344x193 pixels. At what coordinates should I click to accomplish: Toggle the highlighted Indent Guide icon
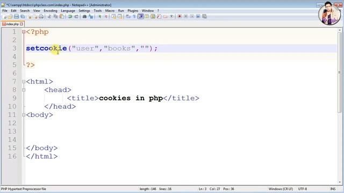[141, 17]
